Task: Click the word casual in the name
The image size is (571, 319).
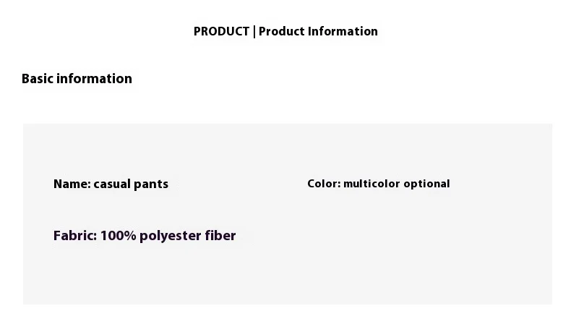Action: 112,184
